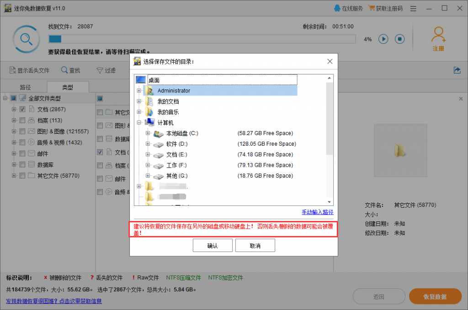Check 音频 & 视频 (1432) checkbox
Screen dimensions: 468x310
pyautogui.click(x=22, y=142)
